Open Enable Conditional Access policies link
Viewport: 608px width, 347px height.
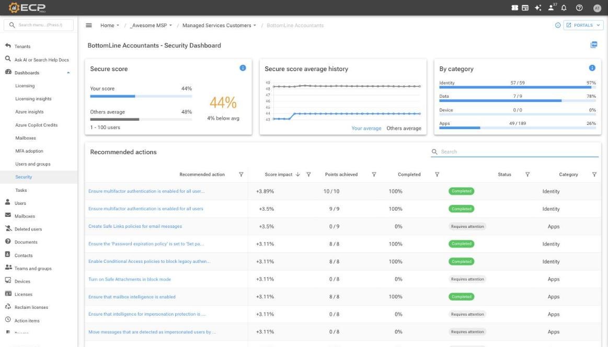[150, 261]
